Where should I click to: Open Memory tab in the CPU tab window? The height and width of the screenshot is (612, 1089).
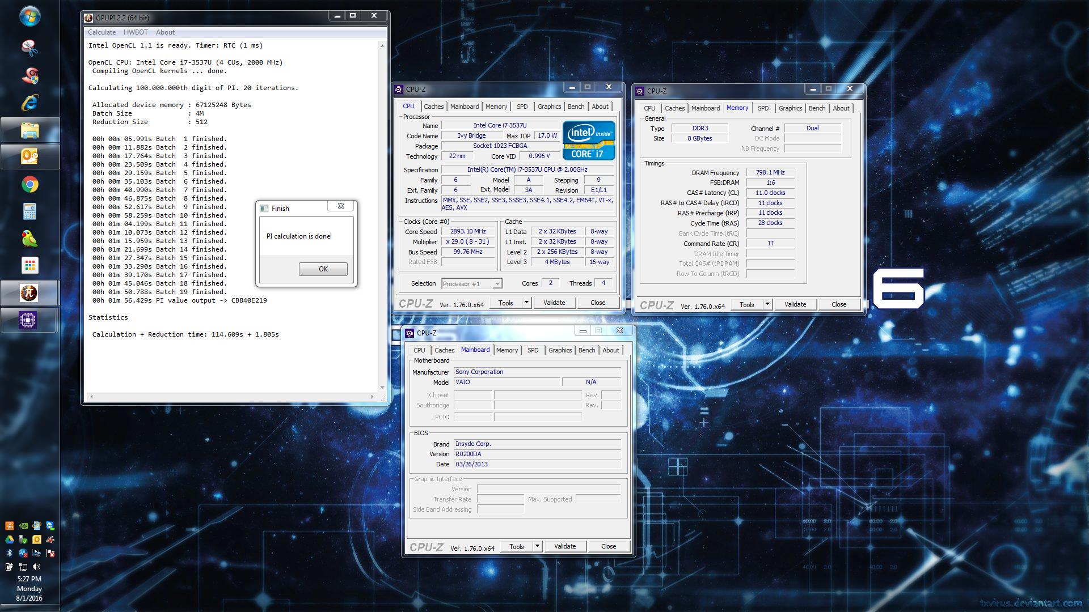click(496, 107)
